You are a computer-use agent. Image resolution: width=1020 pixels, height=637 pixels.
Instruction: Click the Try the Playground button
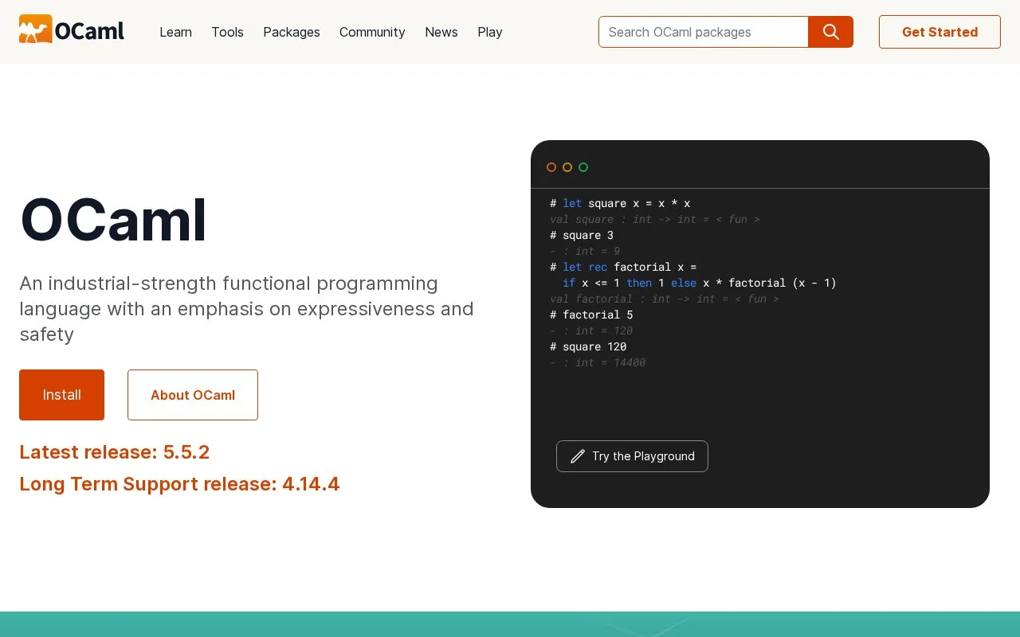[632, 456]
